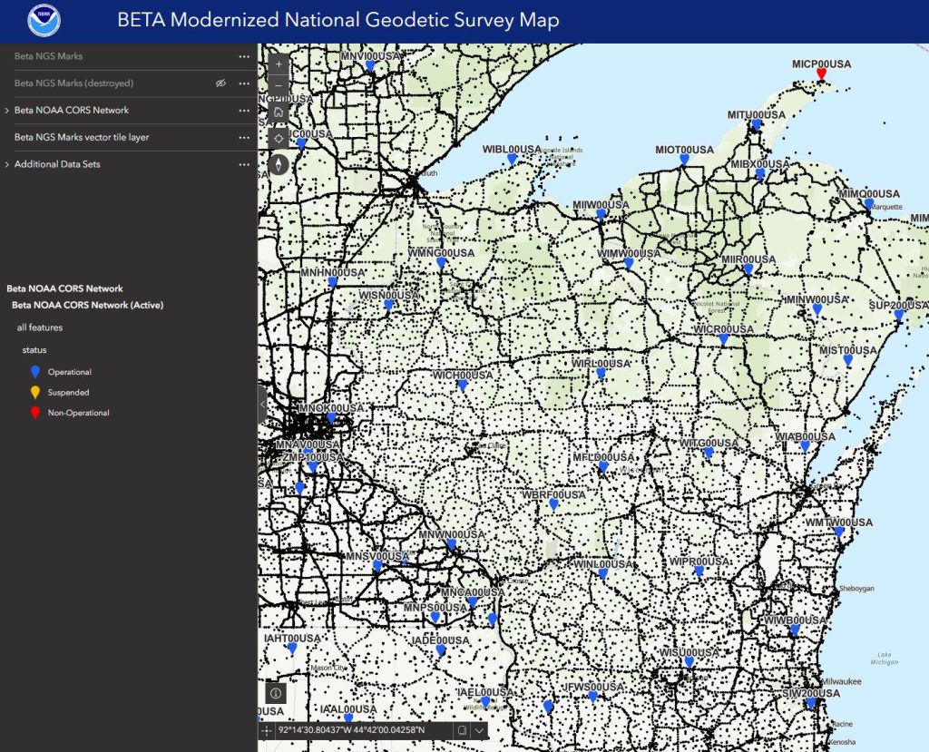Select the MFLD00USA station pin

tap(603, 467)
